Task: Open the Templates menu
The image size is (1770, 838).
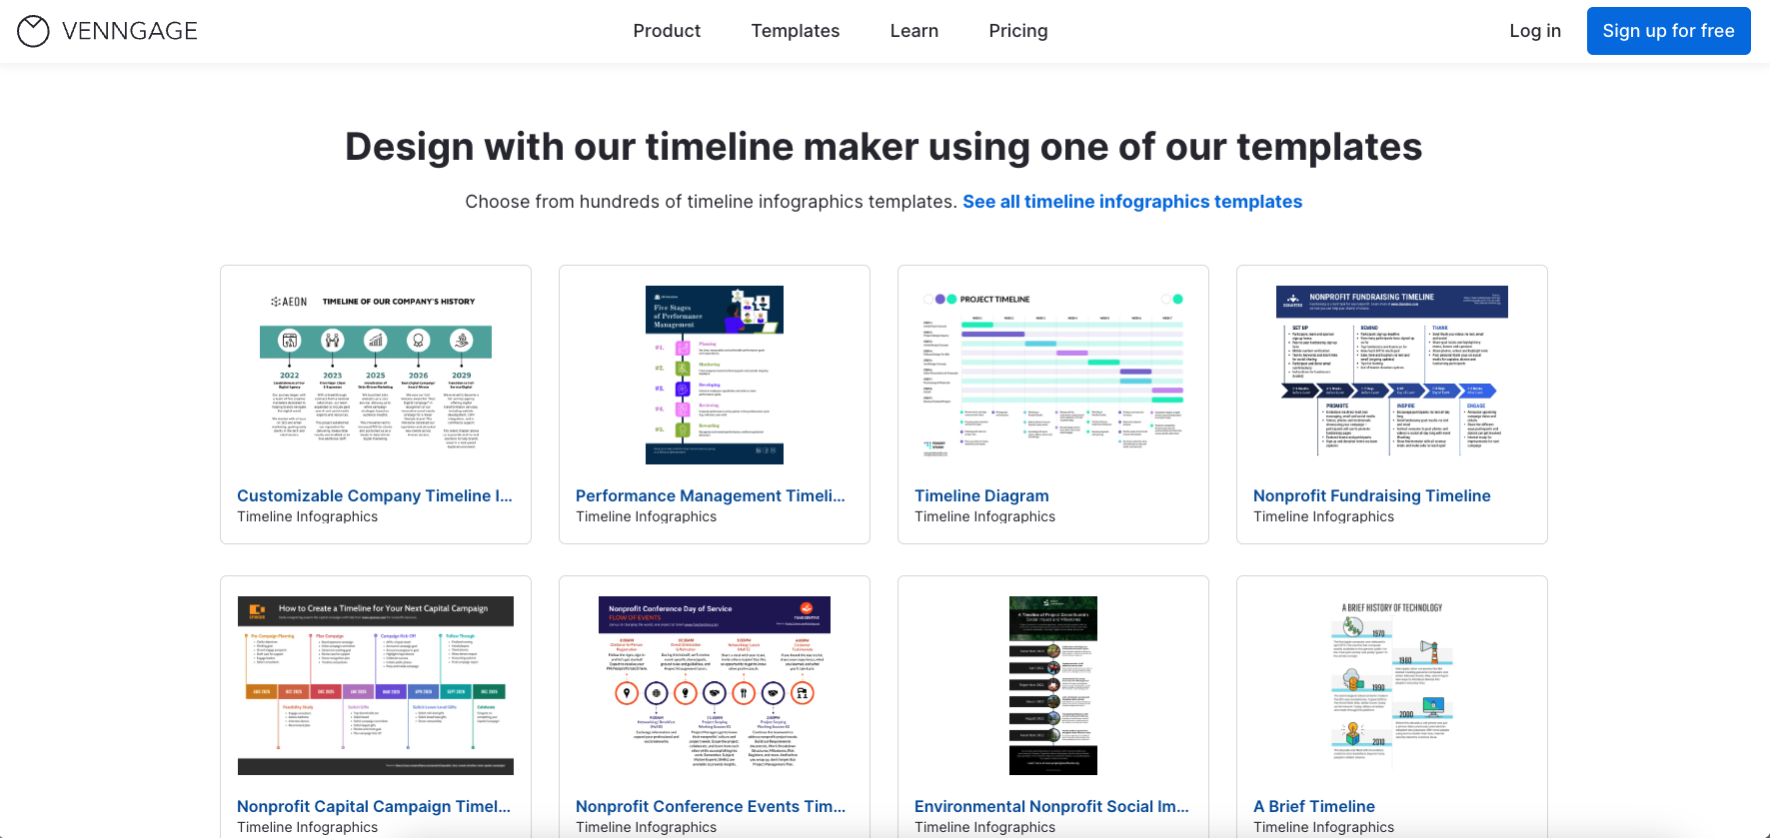Action: click(x=795, y=31)
